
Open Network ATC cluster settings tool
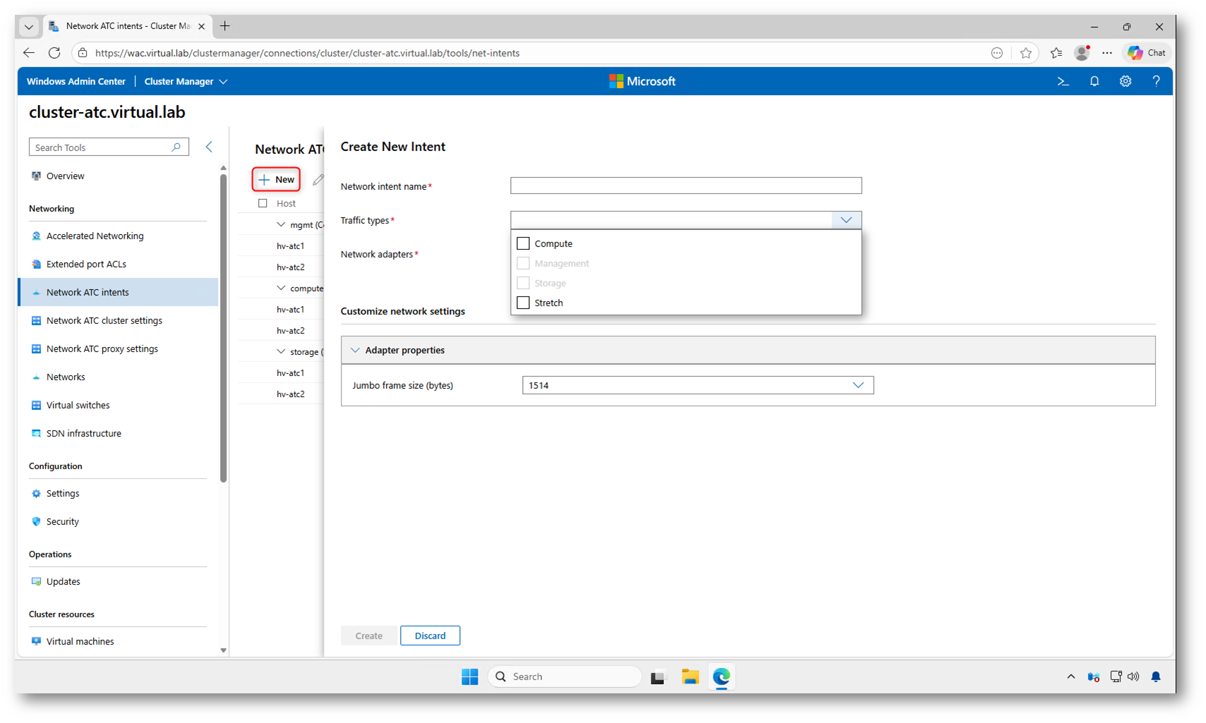click(x=104, y=320)
